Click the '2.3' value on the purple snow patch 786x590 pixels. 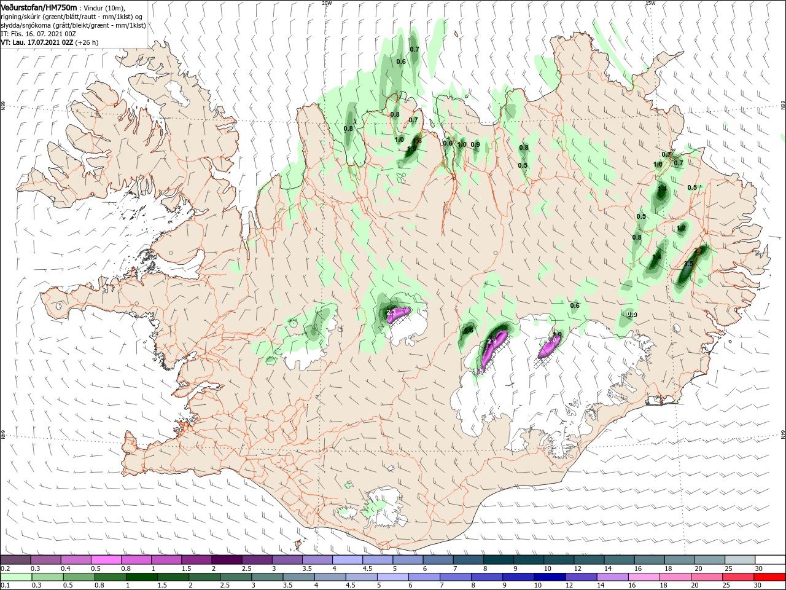coord(391,312)
